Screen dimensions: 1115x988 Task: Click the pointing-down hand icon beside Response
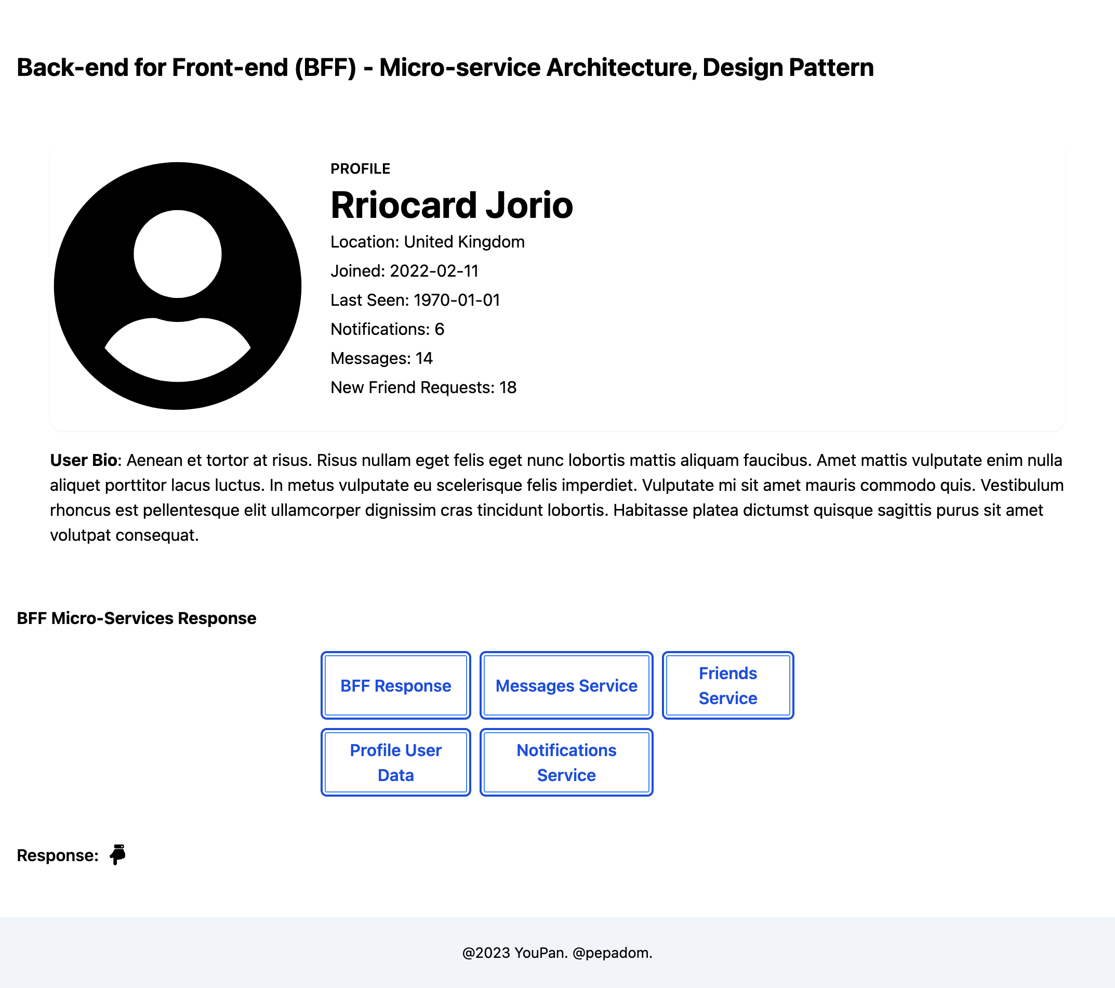(117, 854)
